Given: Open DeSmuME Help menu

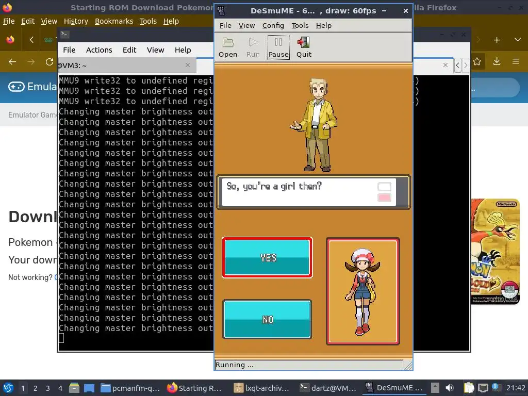Looking at the screenshot, I should pyautogui.click(x=324, y=26).
